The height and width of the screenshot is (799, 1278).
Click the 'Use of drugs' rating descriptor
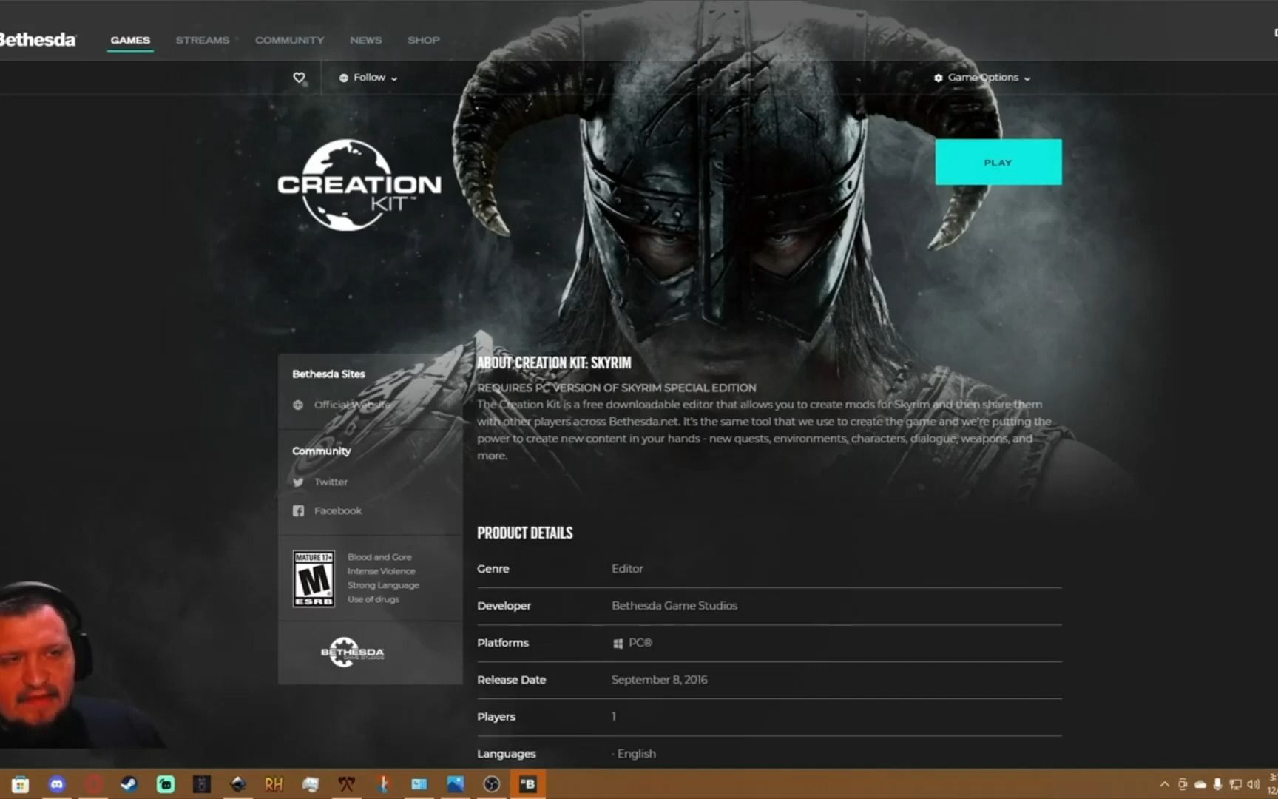tap(373, 599)
